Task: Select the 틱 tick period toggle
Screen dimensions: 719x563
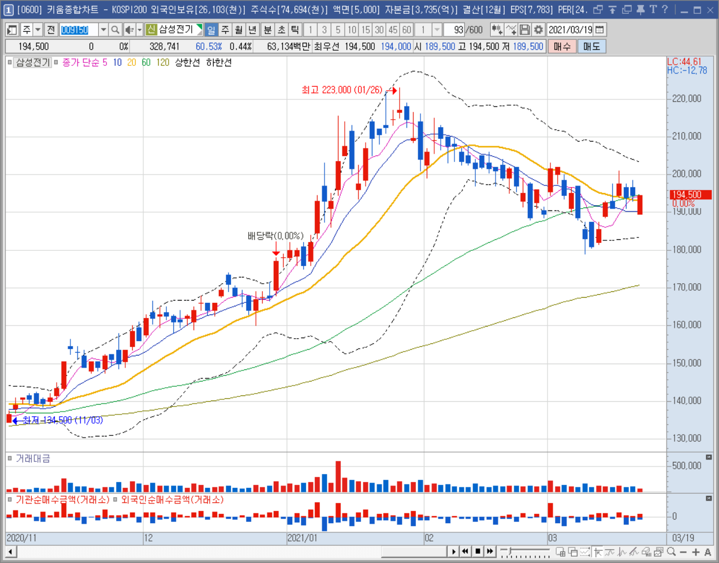Action: click(295, 29)
